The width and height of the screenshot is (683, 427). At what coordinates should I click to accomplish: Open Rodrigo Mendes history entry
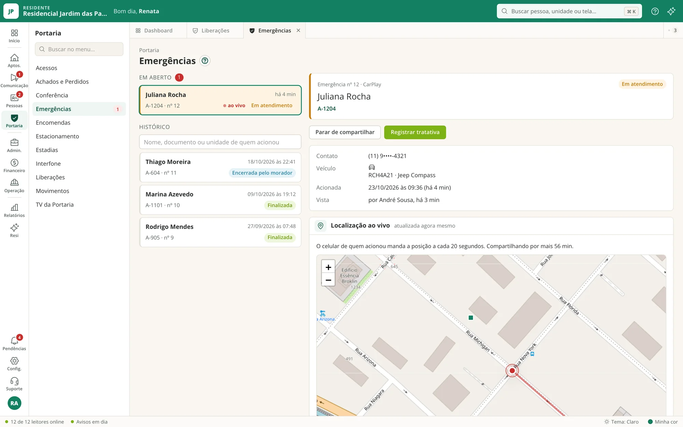220,232
